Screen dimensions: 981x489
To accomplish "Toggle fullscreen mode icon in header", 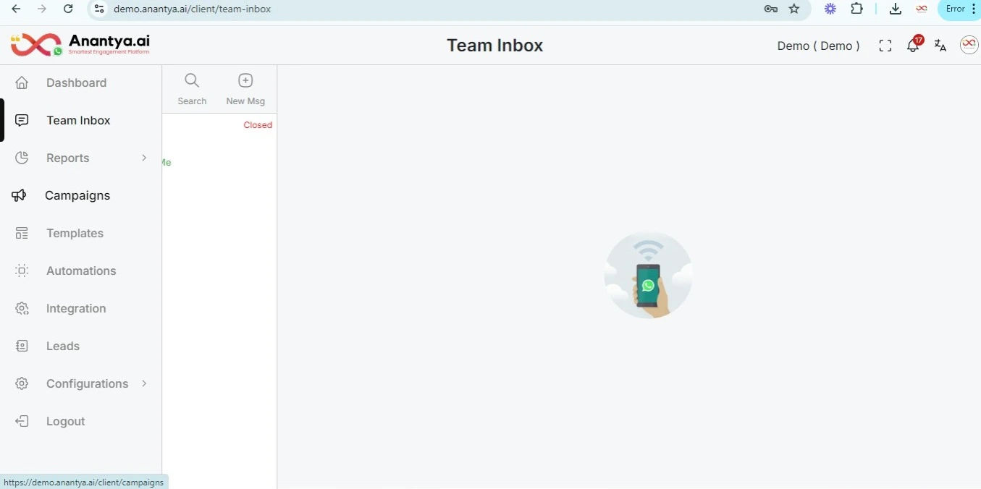I will coord(885,46).
